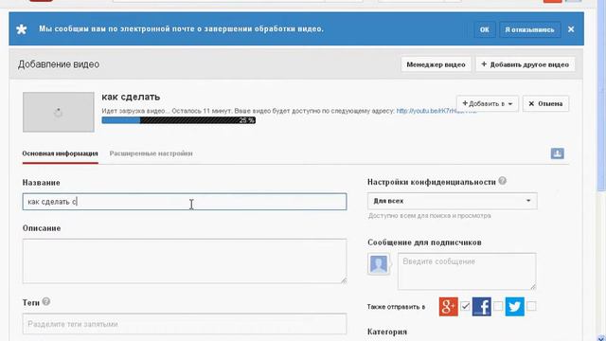Click the Google+ share icon

pos(448,307)
